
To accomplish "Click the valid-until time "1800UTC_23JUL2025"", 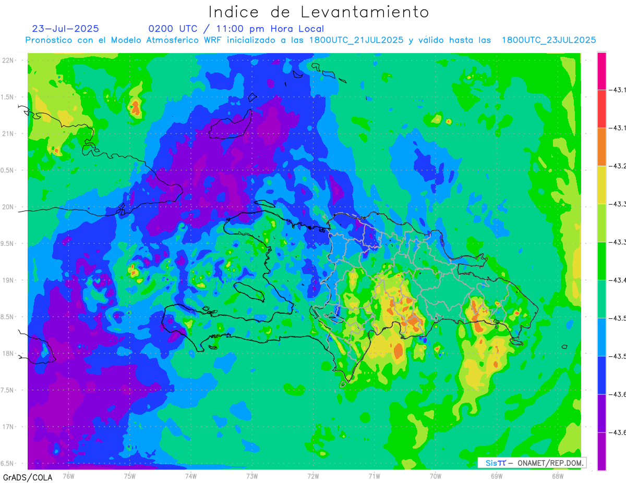I will pyautogui.click(x=549, y=40).
